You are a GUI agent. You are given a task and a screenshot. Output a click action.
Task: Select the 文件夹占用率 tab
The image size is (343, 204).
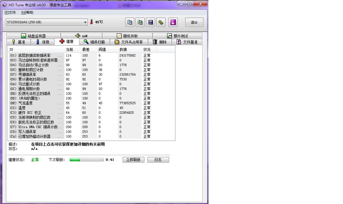click(x=129, y=42)
